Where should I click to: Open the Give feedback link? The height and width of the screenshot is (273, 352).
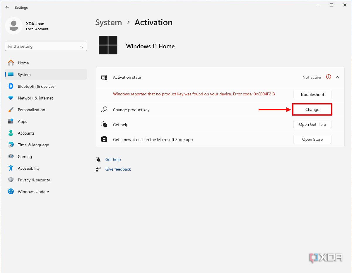pos(118,169)
